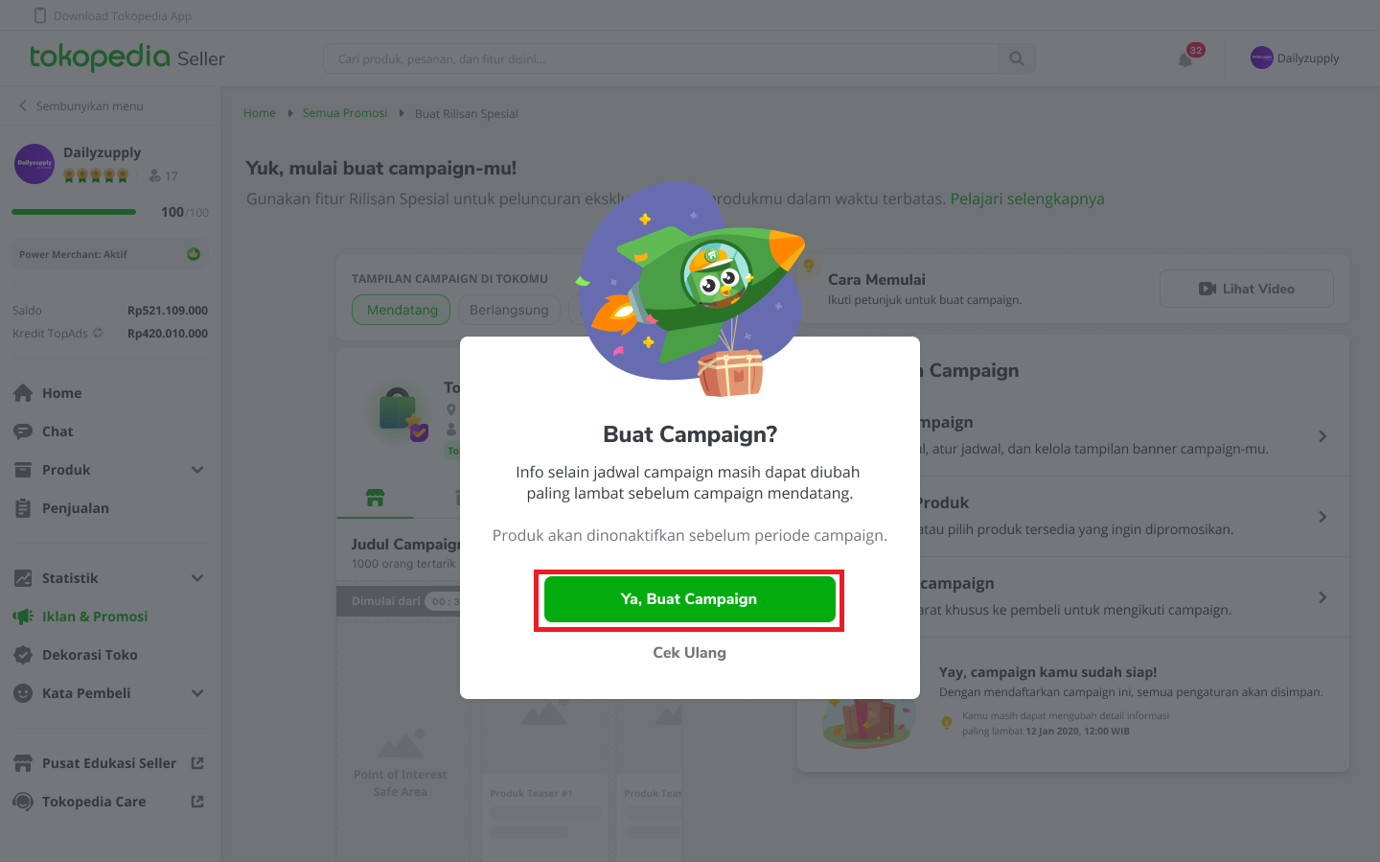Click the search products input field

click(x=661, y=58)
